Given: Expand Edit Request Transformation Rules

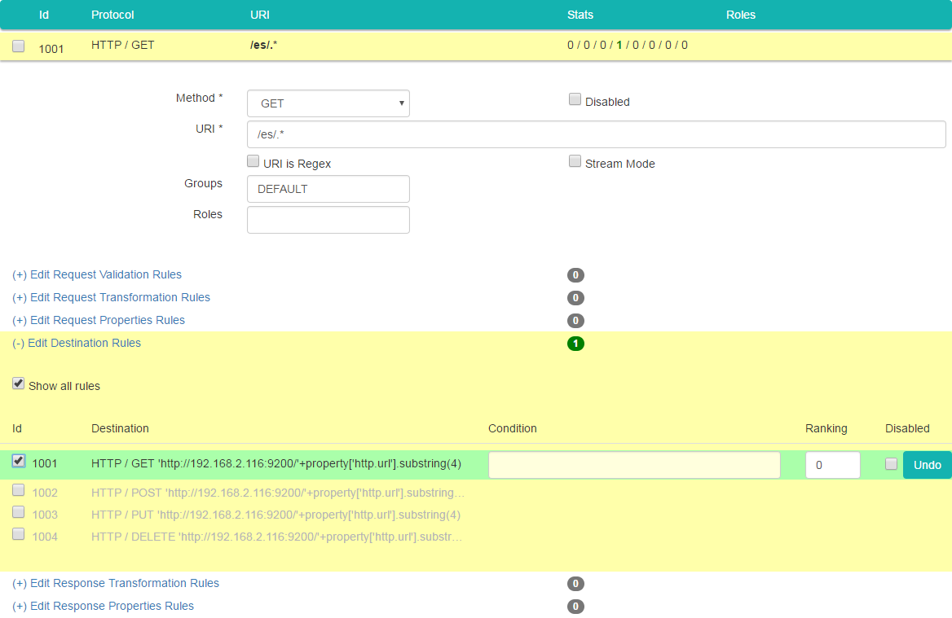Looking at the screenshot, I should pyautogui.click(x=111, y=297).
